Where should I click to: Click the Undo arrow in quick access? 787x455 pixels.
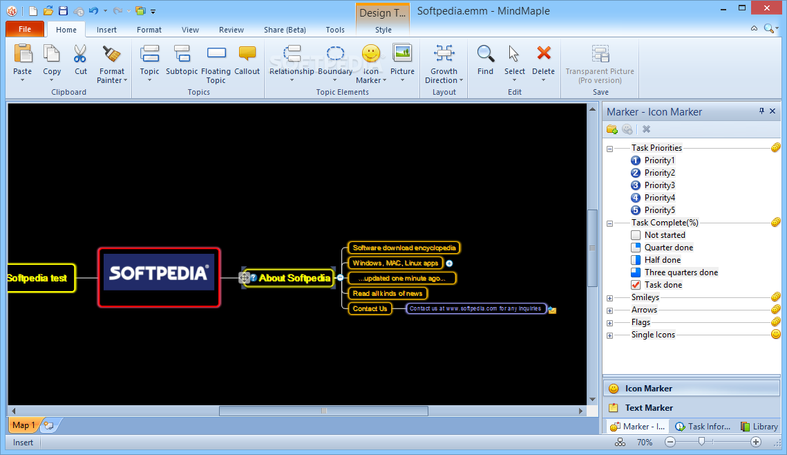click(93, 10)
